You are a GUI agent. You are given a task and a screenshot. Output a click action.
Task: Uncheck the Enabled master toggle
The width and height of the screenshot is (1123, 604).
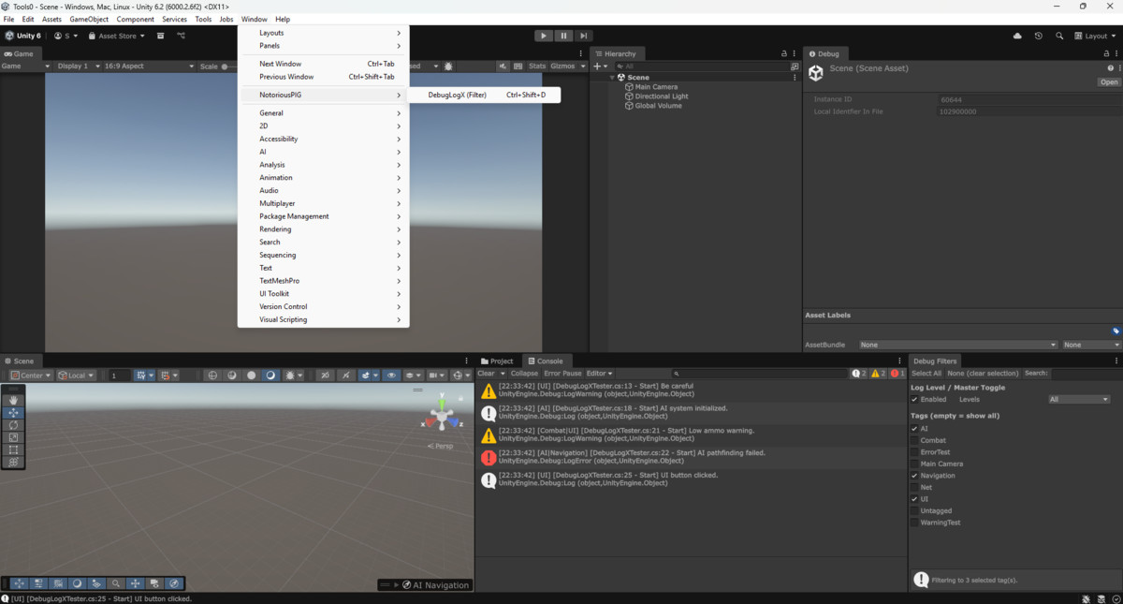915,399
